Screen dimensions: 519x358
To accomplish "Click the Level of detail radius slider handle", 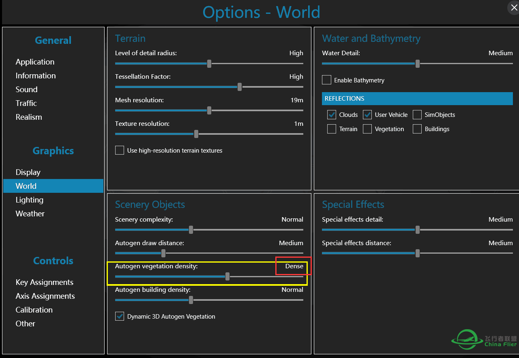I will 209,64.
